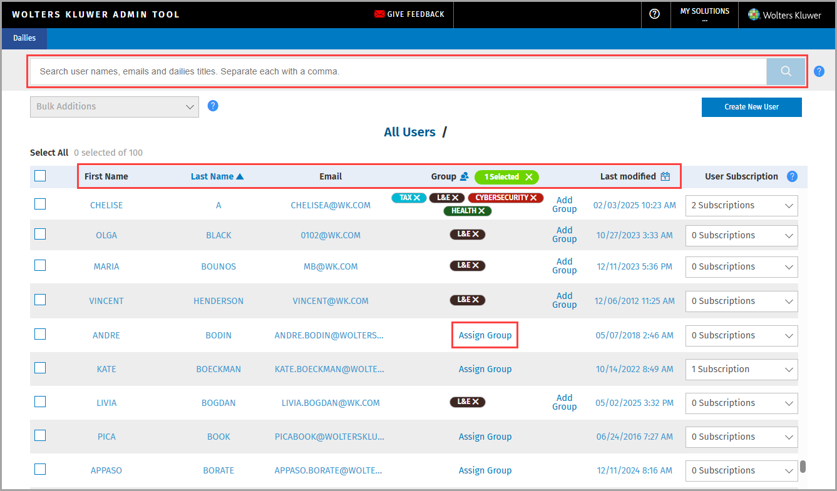
Task: Select the Pica Book row checkbox
Action: point(40,435)
